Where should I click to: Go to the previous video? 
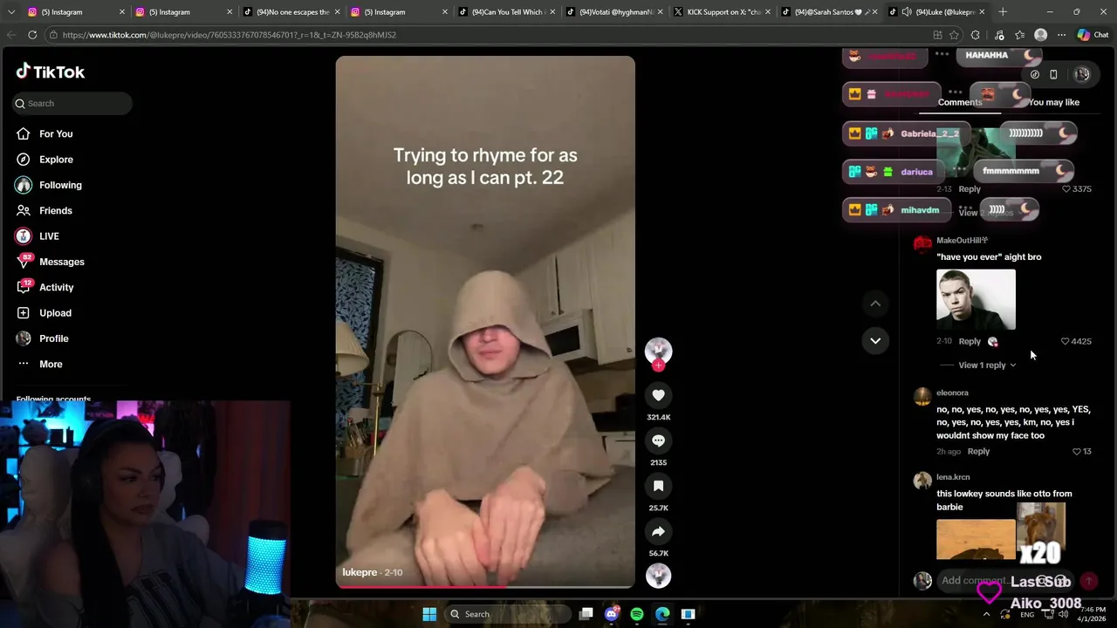pos(875,303)
